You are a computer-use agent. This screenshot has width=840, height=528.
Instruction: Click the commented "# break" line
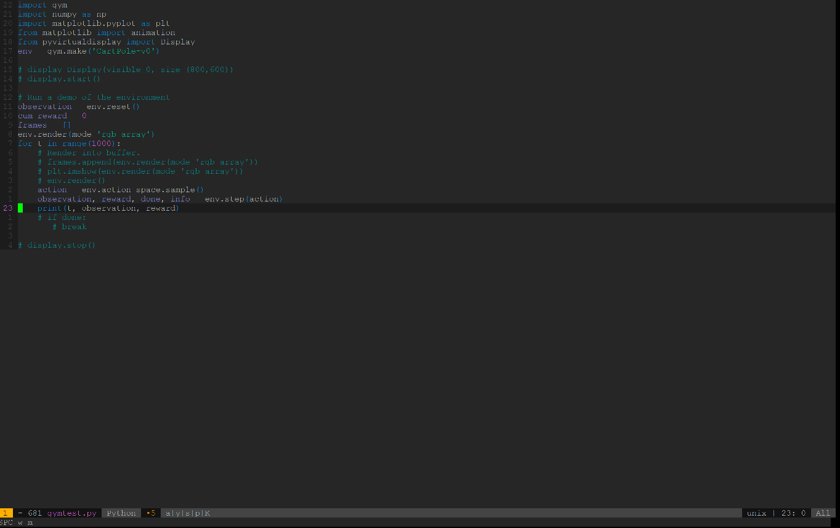point(70,226)
